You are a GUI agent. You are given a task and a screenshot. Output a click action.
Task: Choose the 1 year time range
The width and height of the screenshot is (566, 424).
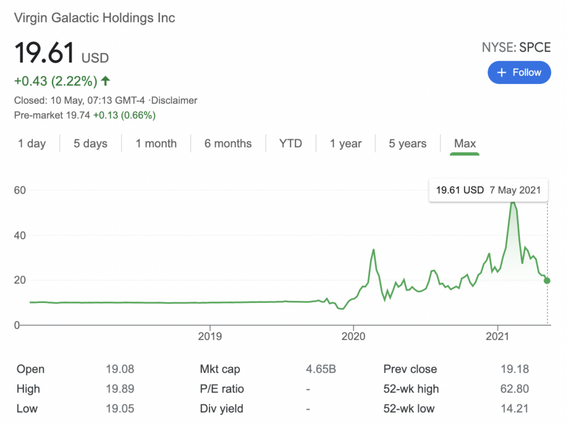[x=345, y=144]
